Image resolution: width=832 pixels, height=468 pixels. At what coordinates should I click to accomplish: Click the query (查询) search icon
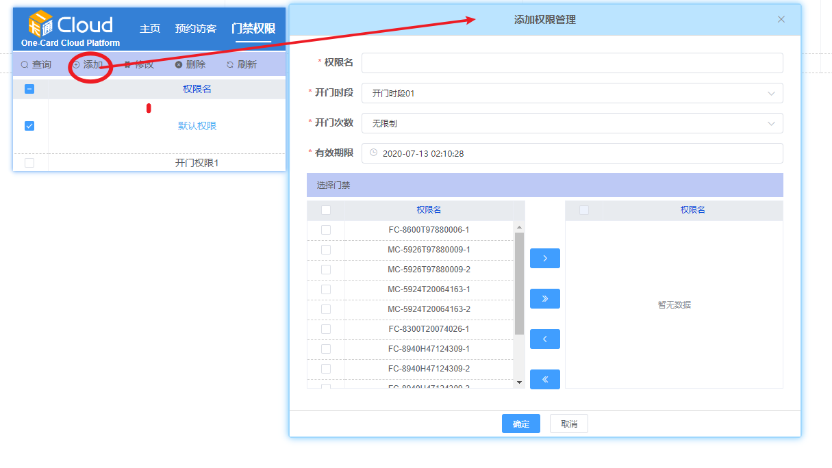coord(25,65)
